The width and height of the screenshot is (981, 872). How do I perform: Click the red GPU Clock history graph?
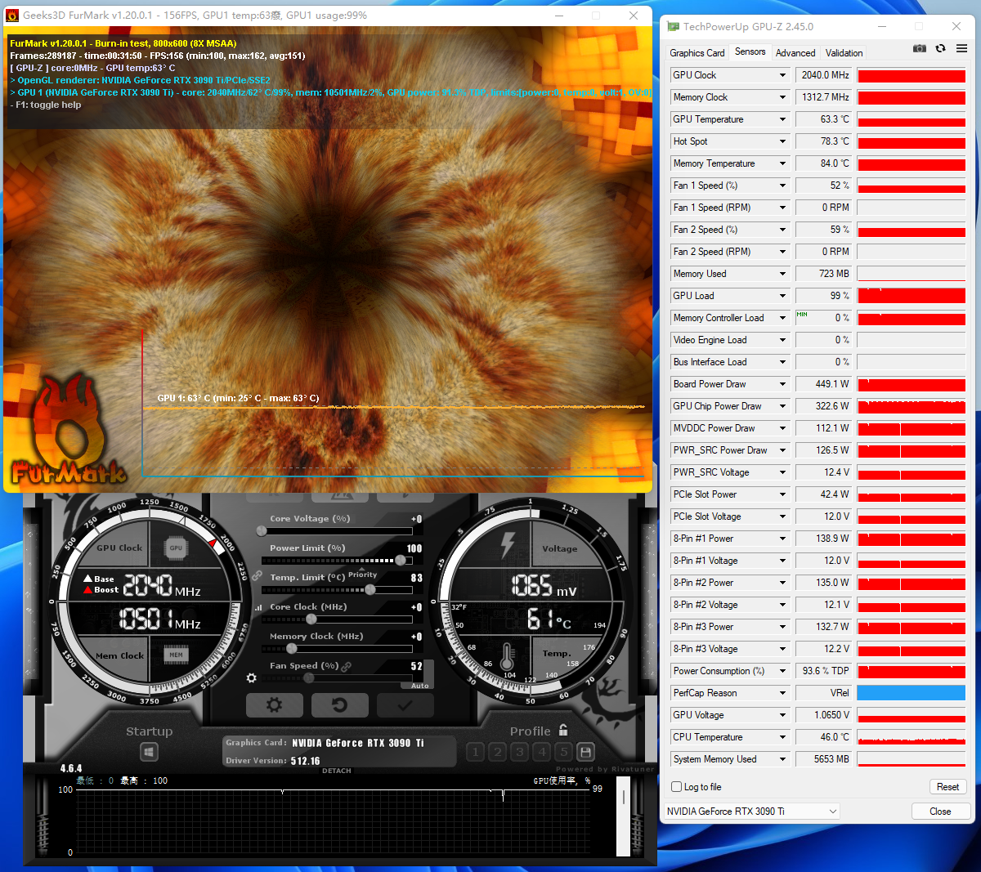911,75
